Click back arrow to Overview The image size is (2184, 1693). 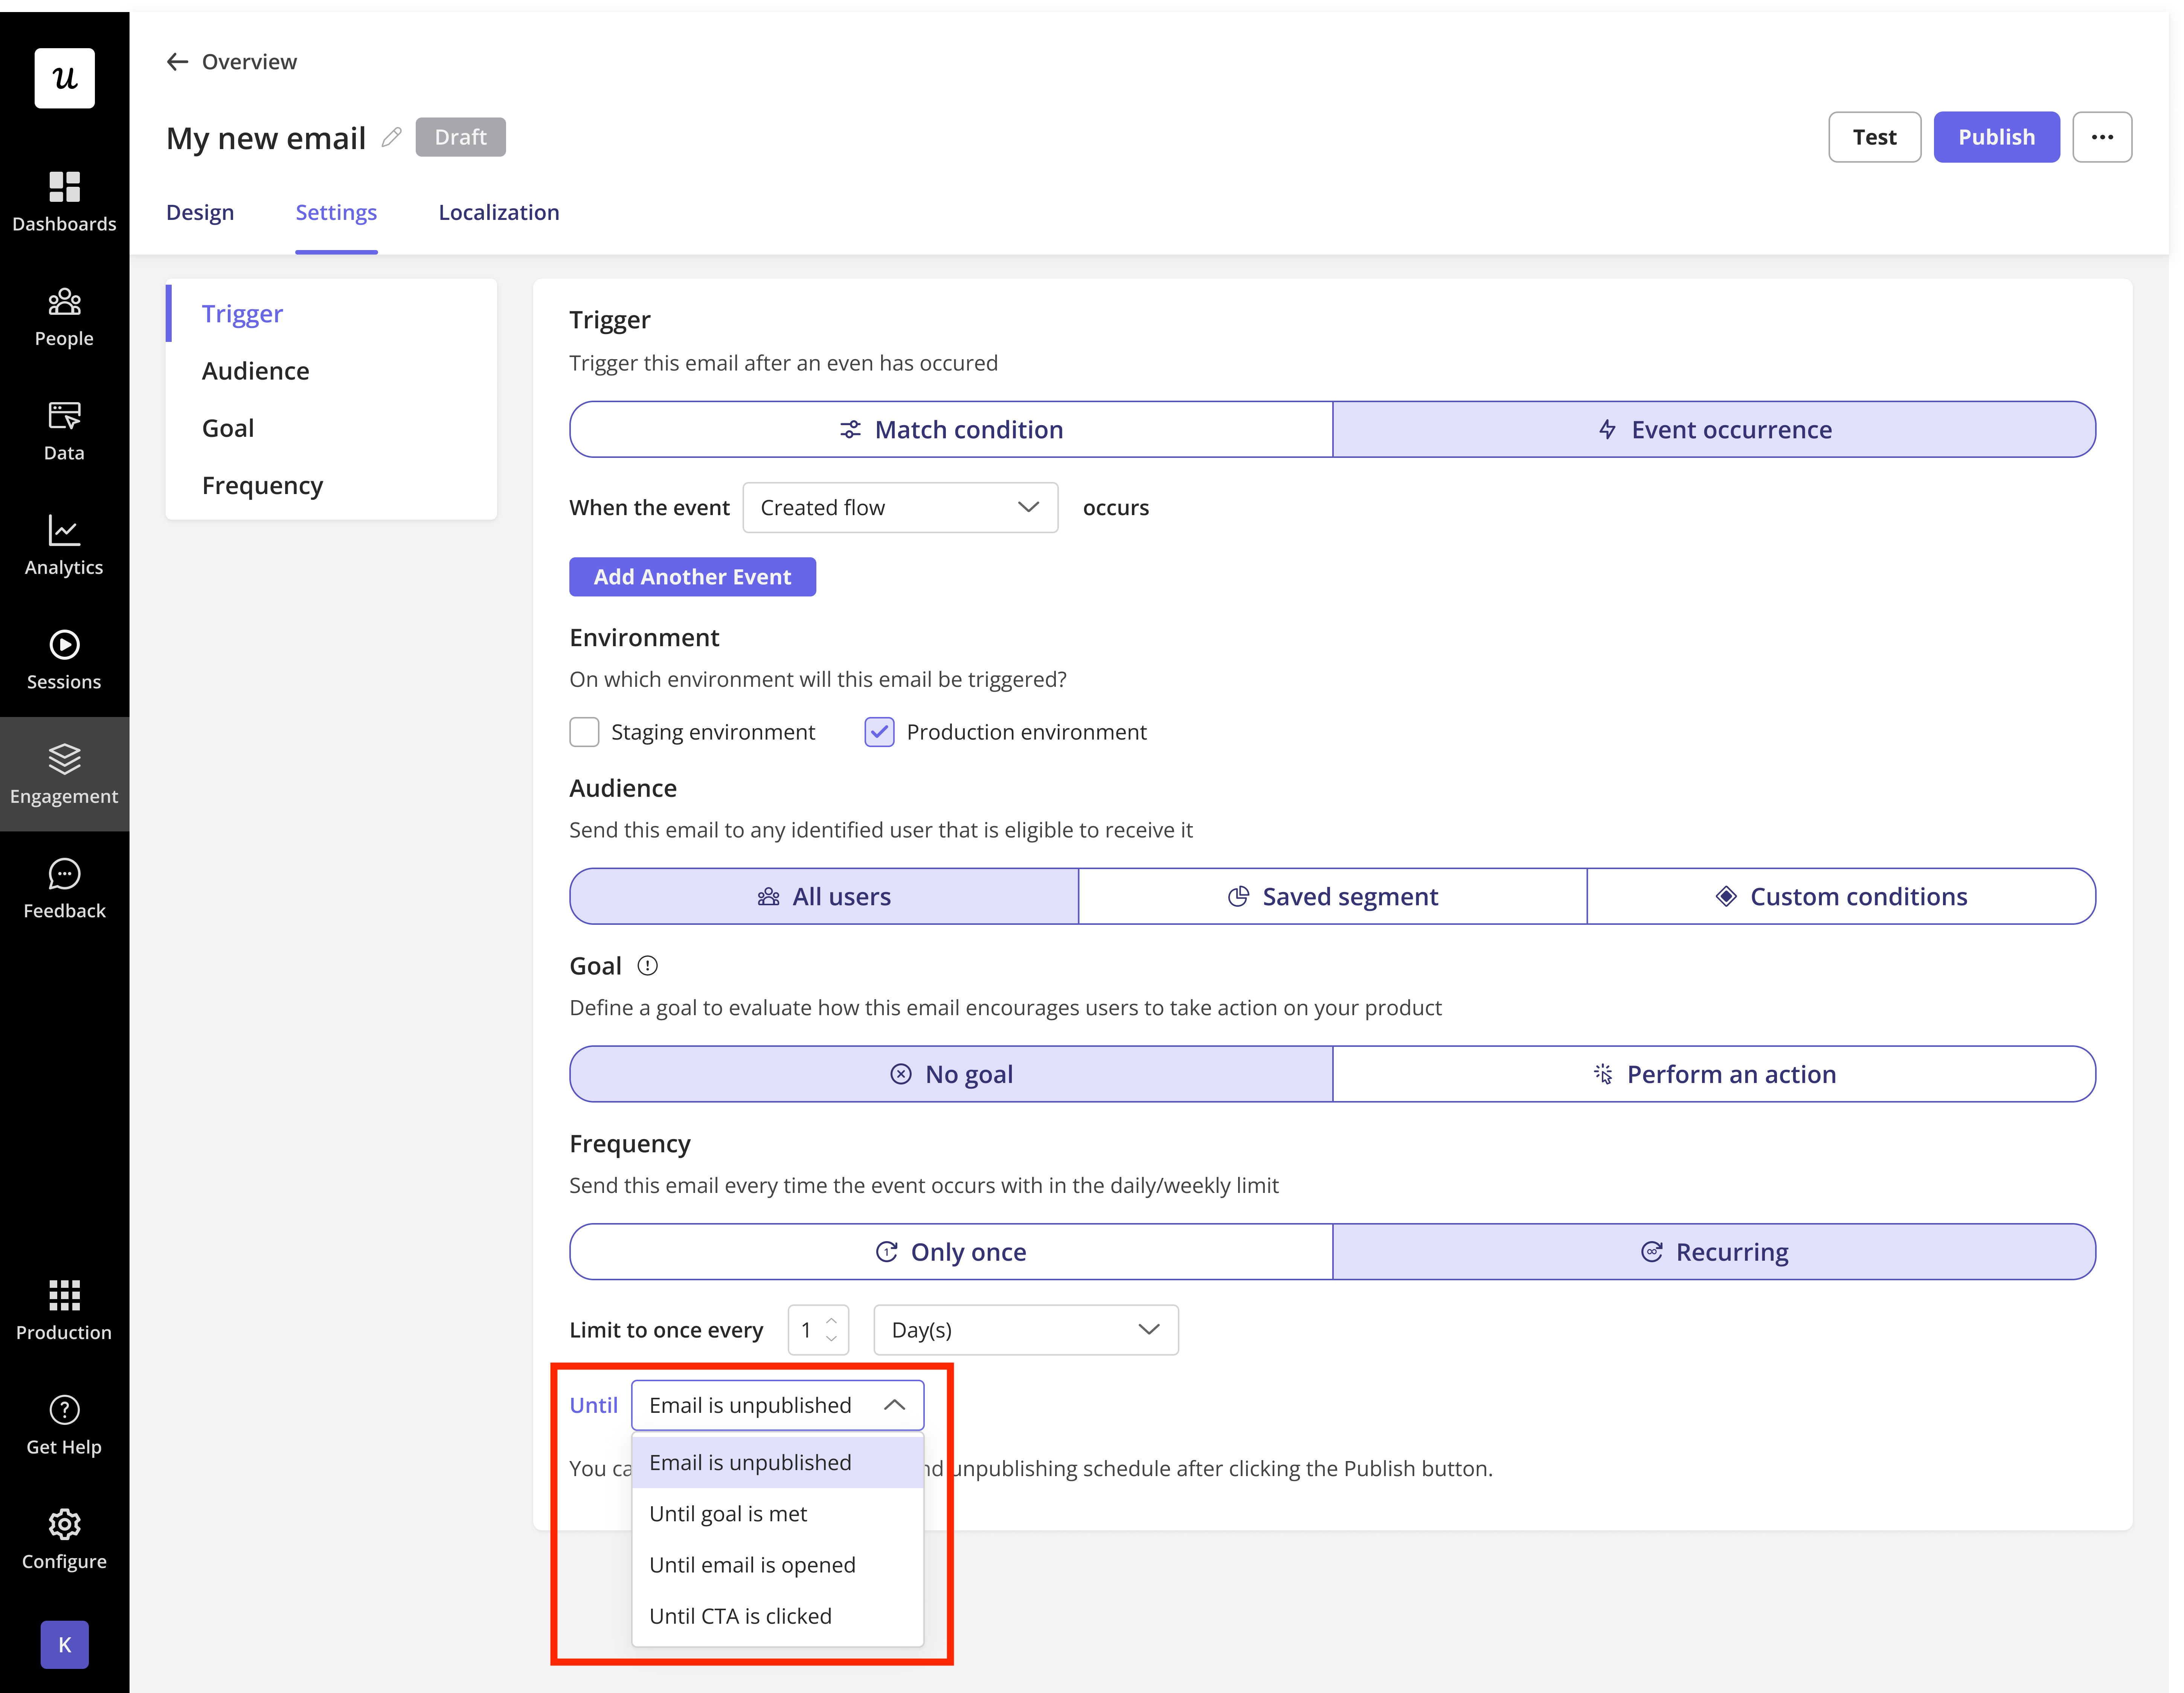178,62
